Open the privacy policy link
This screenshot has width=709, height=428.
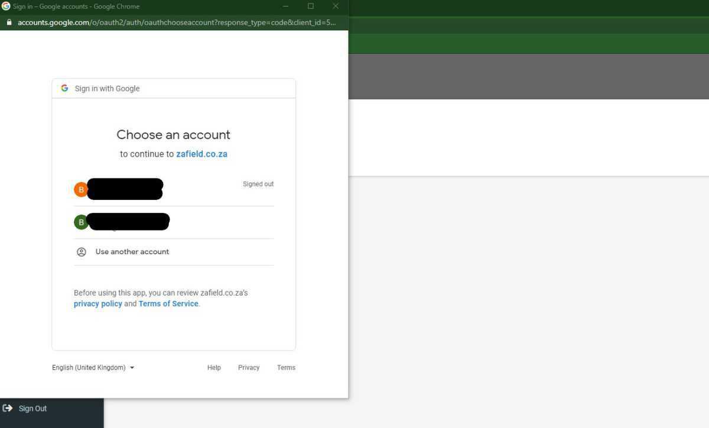point(97,304)
